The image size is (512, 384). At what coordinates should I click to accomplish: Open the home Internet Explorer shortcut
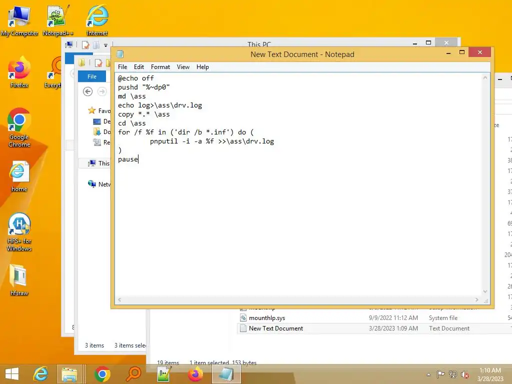(x=19, y=176)
